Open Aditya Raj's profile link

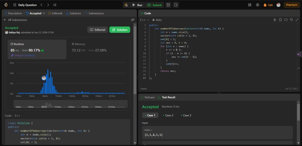click(14, 32)
